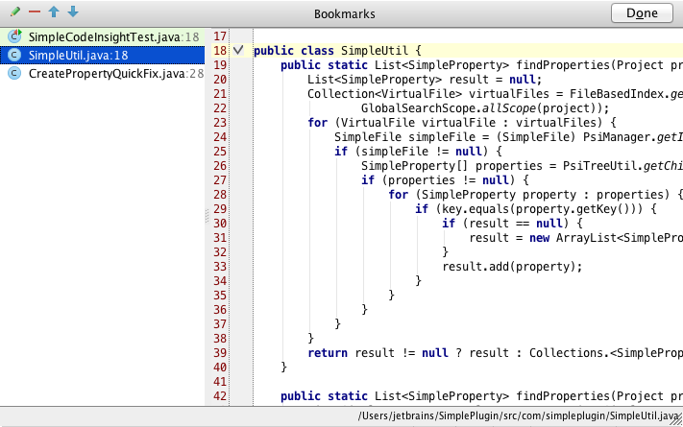Click the window resize grip corner

pyautogui.click(x=677, y=418)
